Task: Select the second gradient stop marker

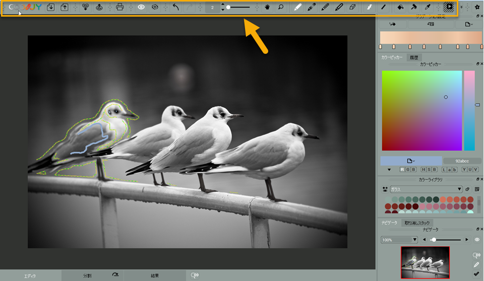Action: 394,46
